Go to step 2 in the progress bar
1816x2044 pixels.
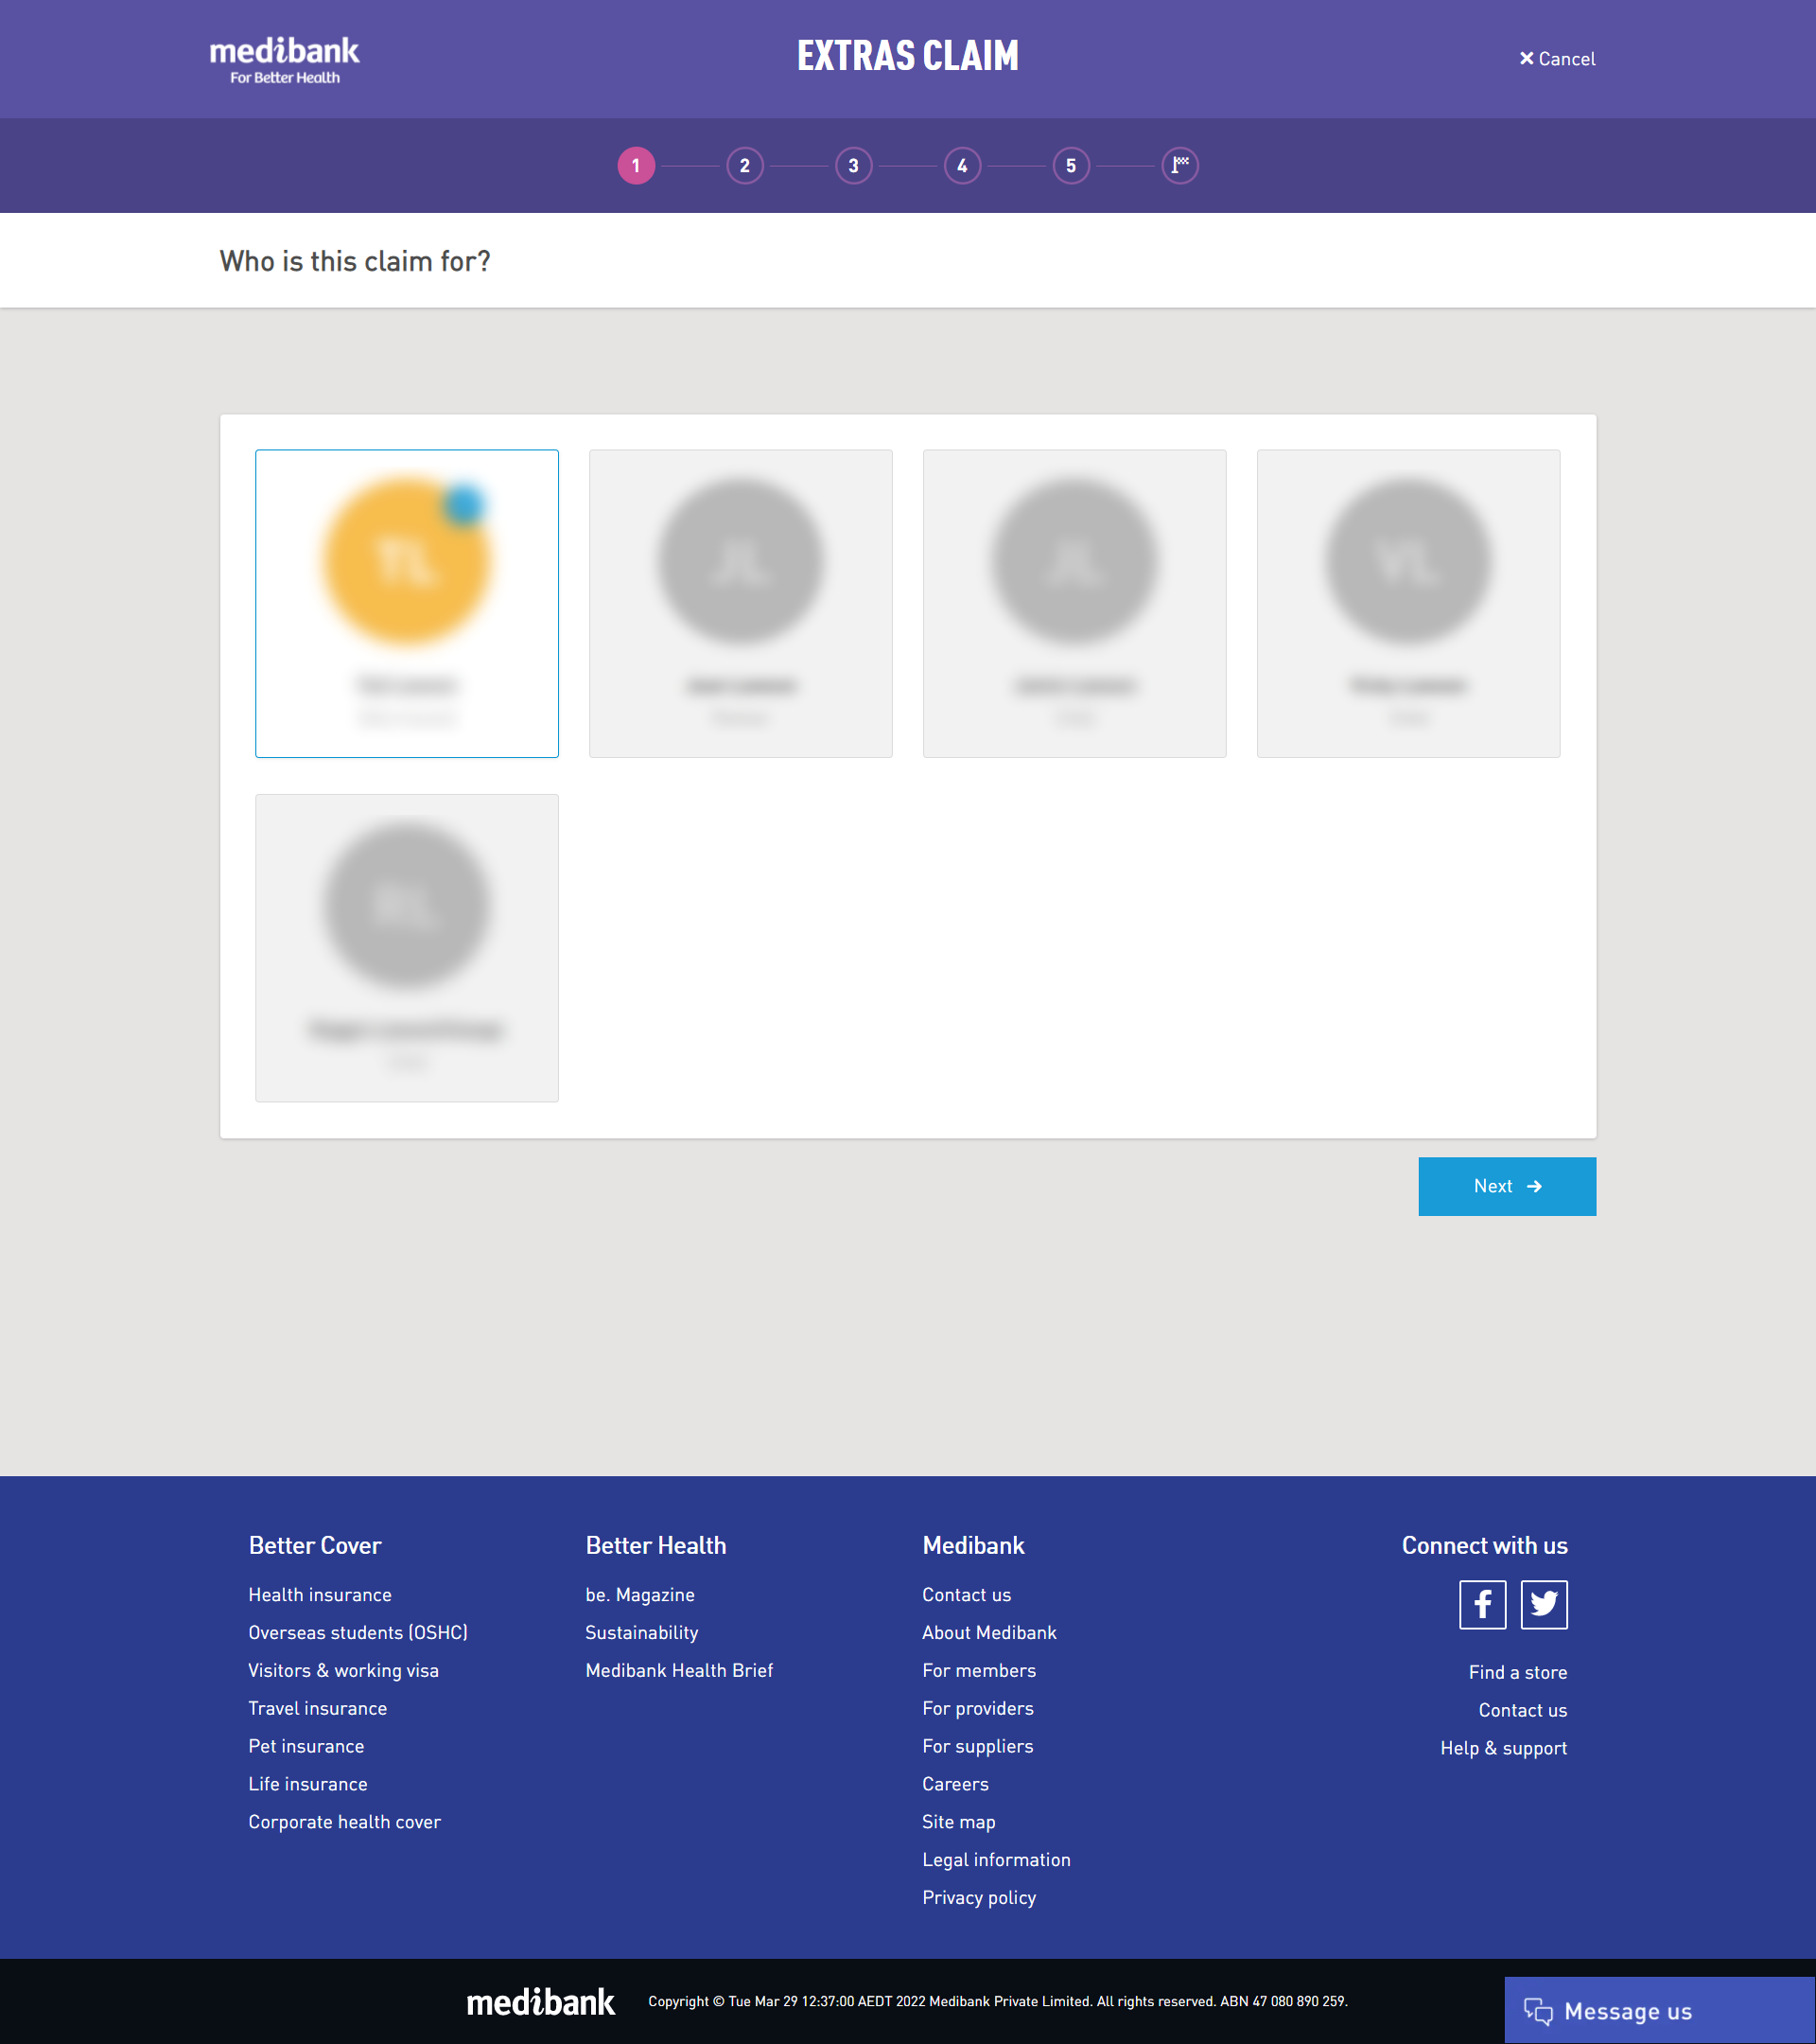click(744, 166)
